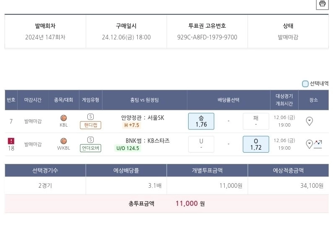Select the 패 odds box
Screen dimensions: 336x236
pos(256,121)
